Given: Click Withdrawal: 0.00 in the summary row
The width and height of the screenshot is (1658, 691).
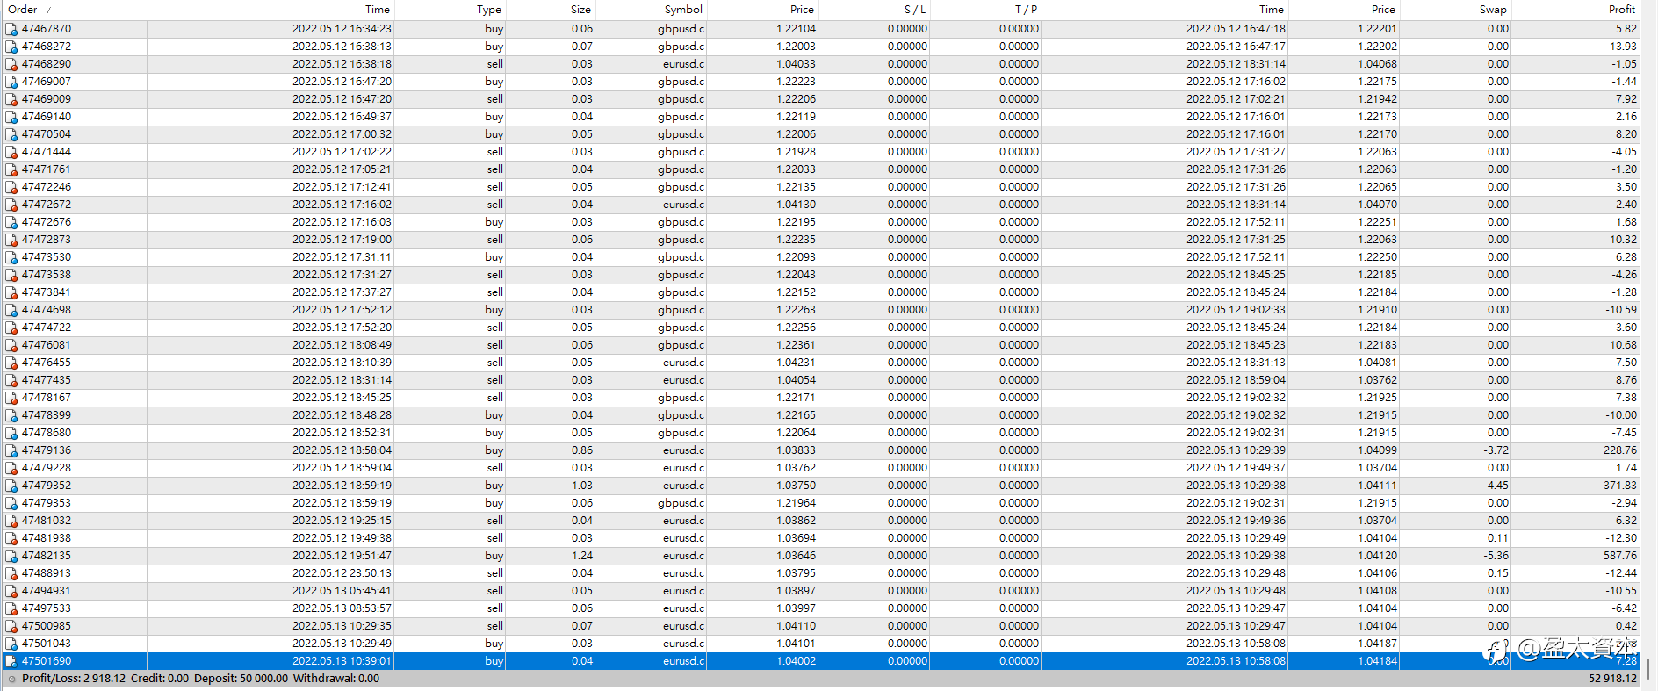Looking at the screenshot, I should pyautogui.click(x=336, y=679).
